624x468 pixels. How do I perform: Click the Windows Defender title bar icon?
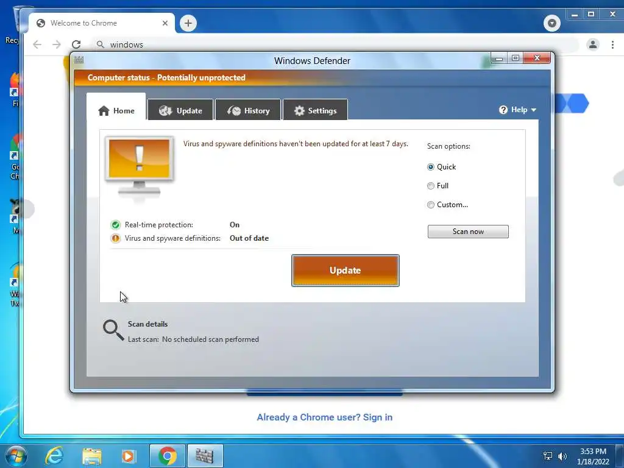tap(79, 60)
